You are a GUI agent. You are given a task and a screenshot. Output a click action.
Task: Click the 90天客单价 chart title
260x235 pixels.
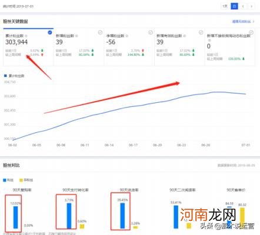tap(236, 190)
